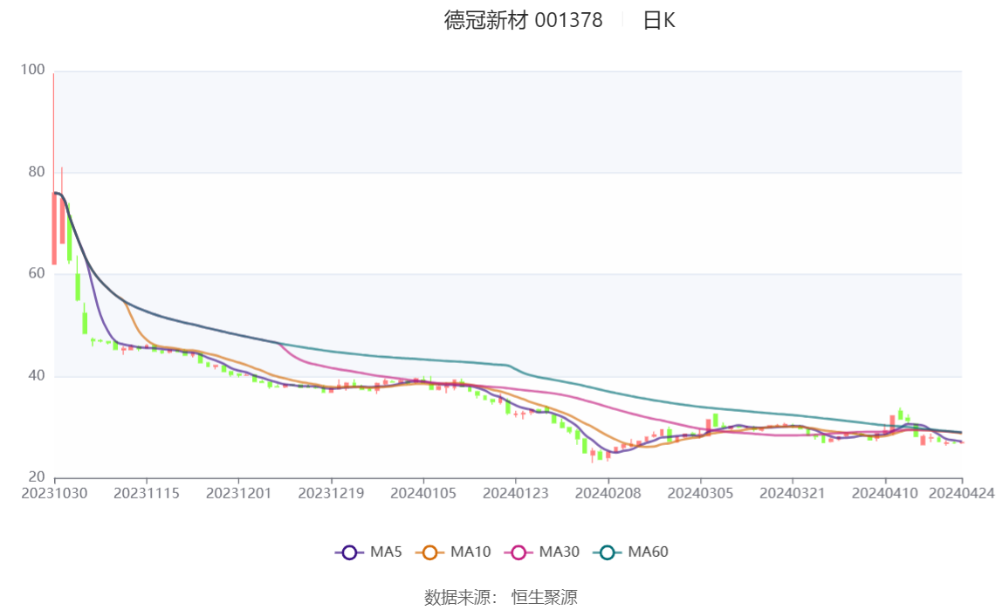Toggle the MA30 legend series

pos(542,552)
